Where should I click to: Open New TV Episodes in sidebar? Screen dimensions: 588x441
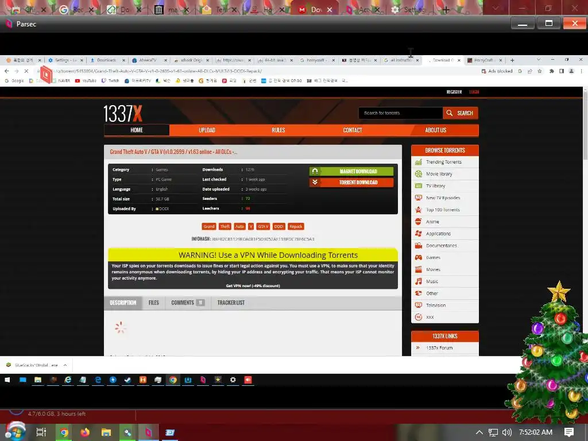[x=443, y=198]
